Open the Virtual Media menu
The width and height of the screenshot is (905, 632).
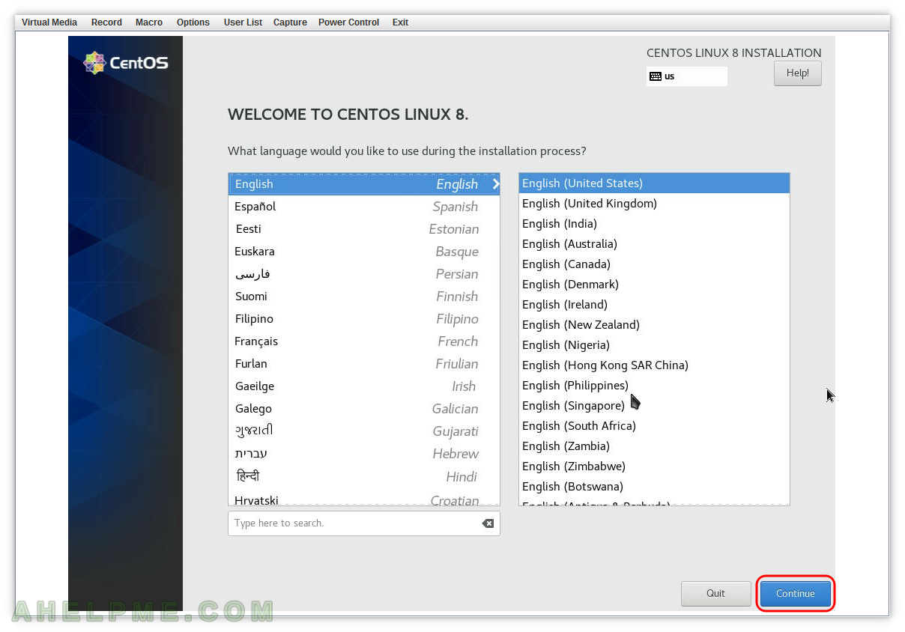point(49,22)
